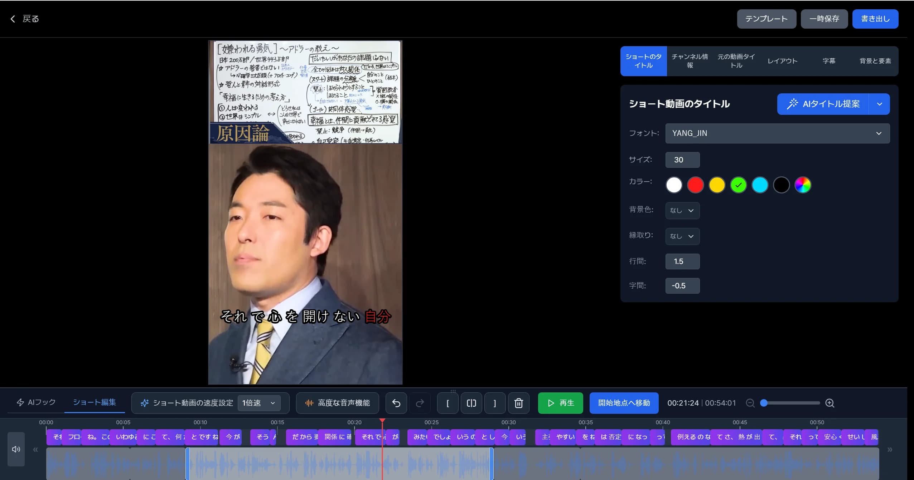Pick the rainbow custom color swatch

pyautogui.click(x=803, y=185)
